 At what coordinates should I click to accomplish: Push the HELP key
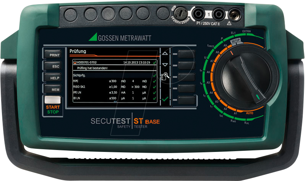pyautogui.click(x=53, y=78)
